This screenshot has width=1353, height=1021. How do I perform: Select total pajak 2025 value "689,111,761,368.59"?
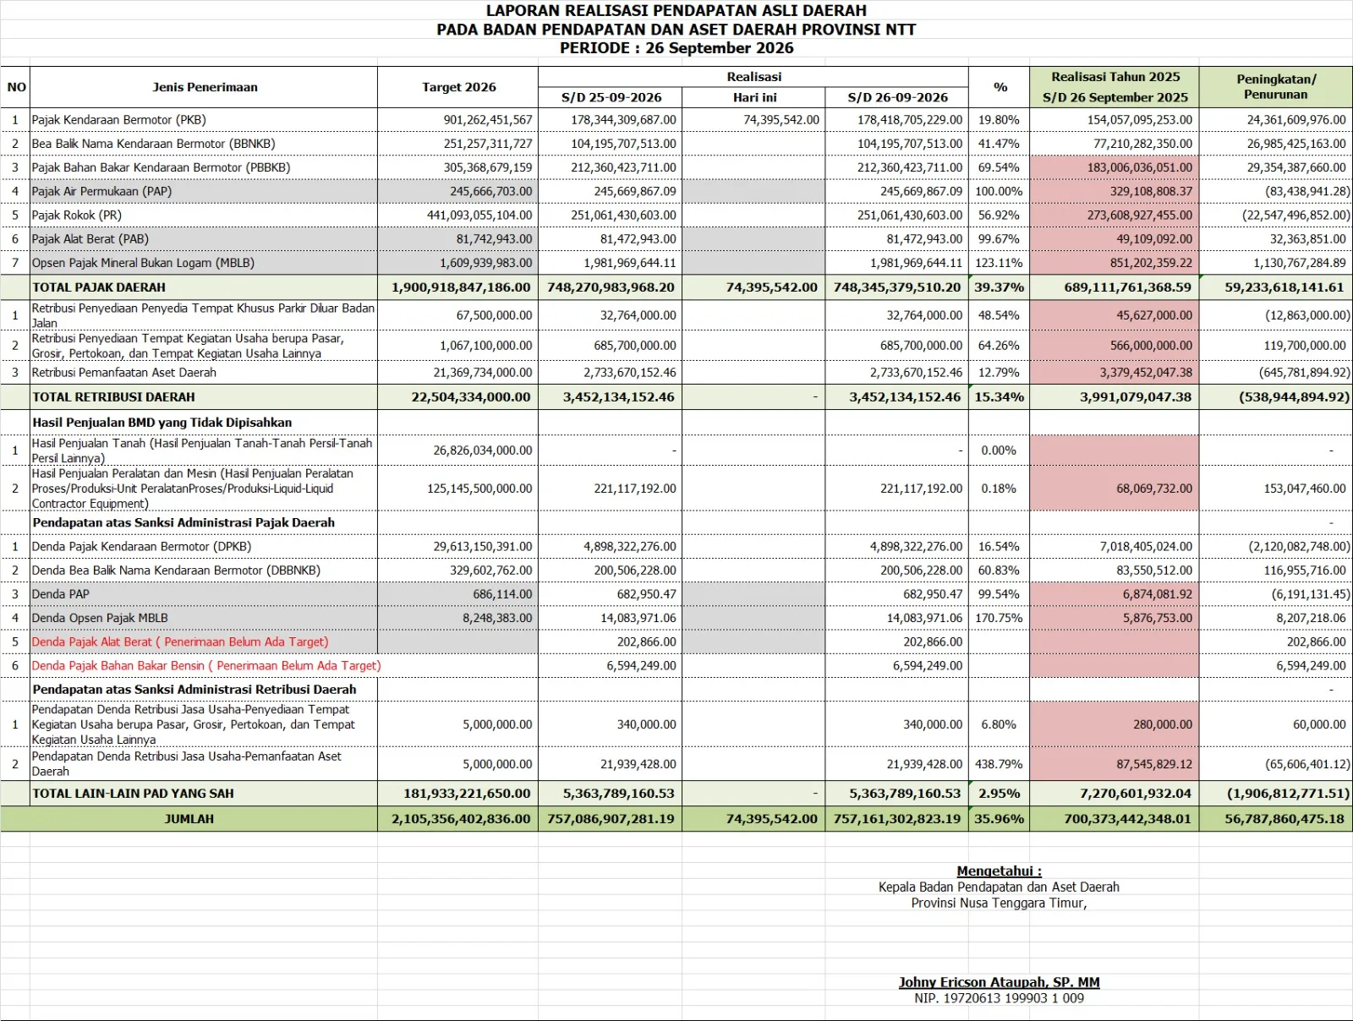point(1128,287)
